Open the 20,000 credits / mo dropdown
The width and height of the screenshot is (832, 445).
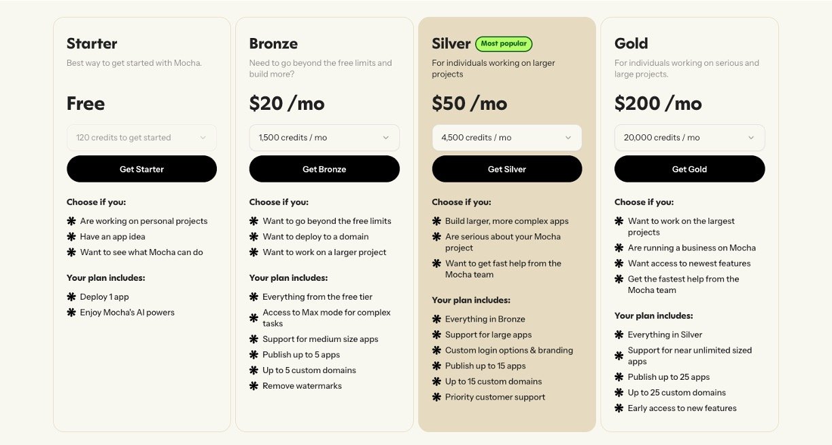pyautogui.click(x=689, y=138)
